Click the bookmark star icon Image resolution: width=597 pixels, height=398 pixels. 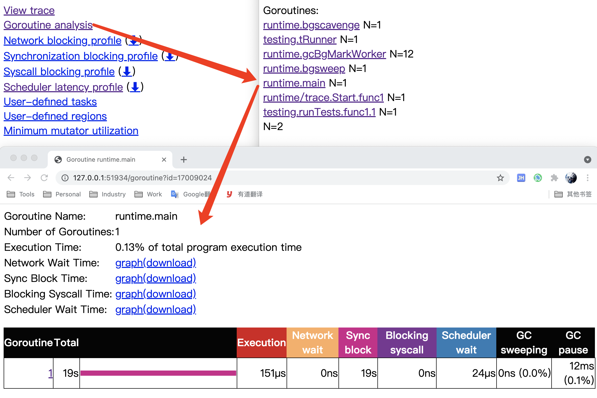(500, 178)
